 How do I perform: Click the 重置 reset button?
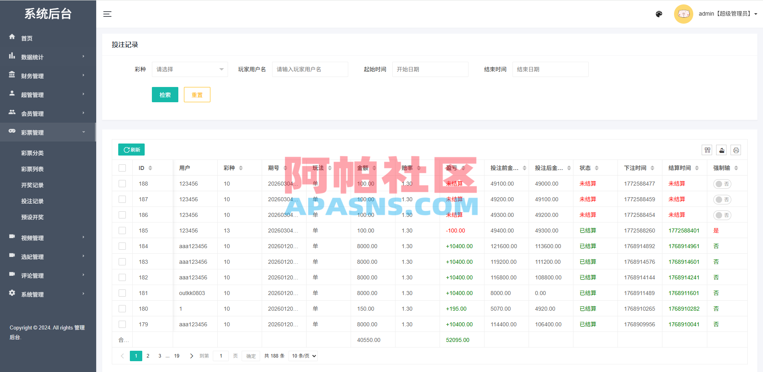point(197,95)
